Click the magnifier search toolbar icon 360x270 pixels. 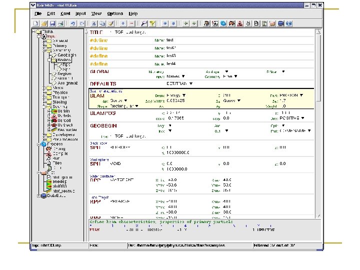click(144, 23)
